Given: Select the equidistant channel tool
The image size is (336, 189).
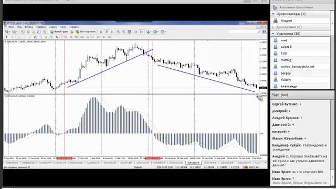Looking at the screenshot, I should pyautogui.click(x=35, y=37).
